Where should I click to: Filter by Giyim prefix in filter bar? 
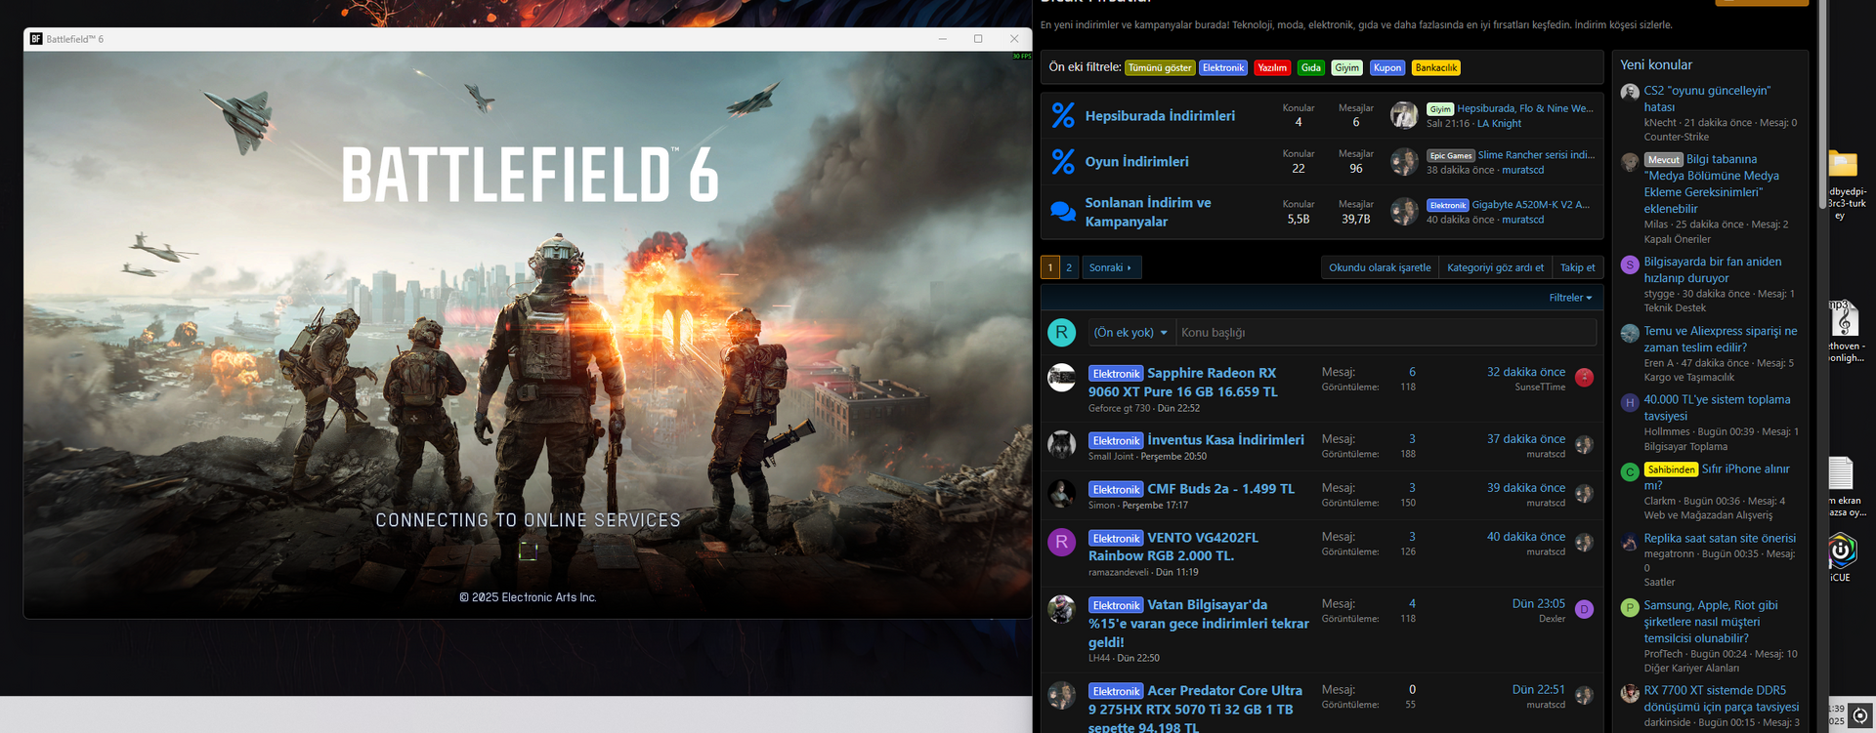(1347, 68)
